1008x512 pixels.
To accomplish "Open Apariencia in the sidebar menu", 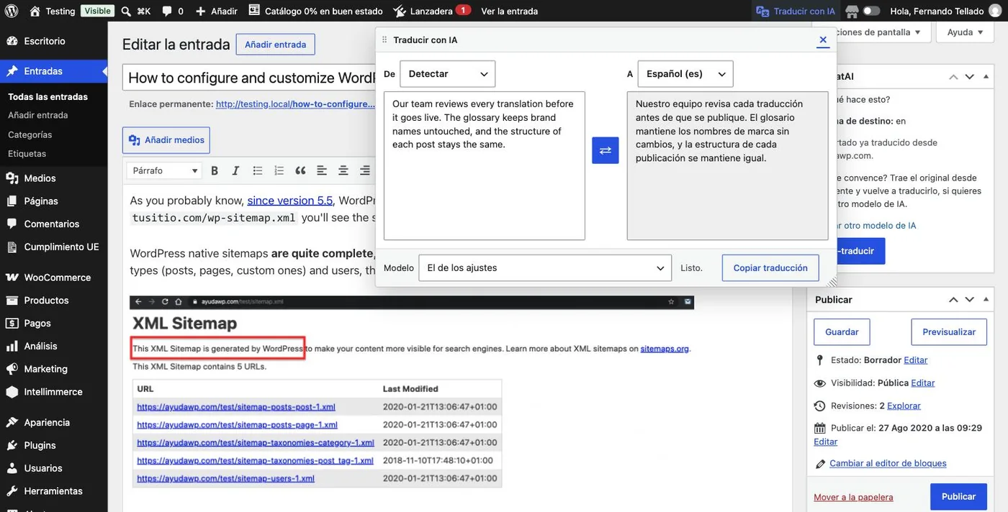I will (x=54, y=422).
